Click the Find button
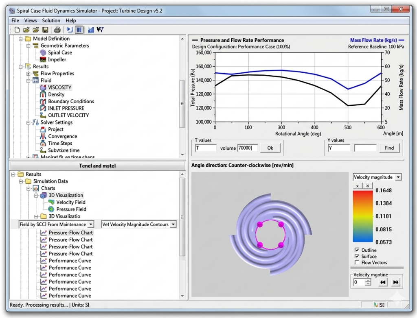The image size is (417, 318). tap(389, 148)
